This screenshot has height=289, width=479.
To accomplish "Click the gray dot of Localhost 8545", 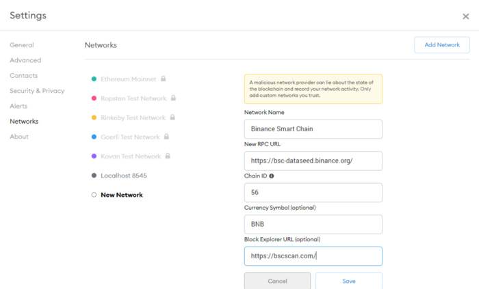I will pyautogui.click(x=94, y=176).
